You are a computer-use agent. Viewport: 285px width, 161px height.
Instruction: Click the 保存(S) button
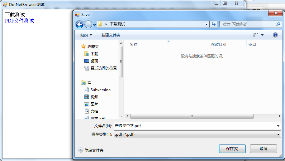[232, 149]
